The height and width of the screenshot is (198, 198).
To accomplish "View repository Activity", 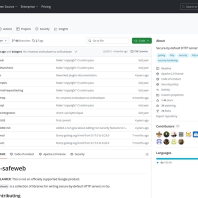I will pyautogui.click(x=163, y=89).
